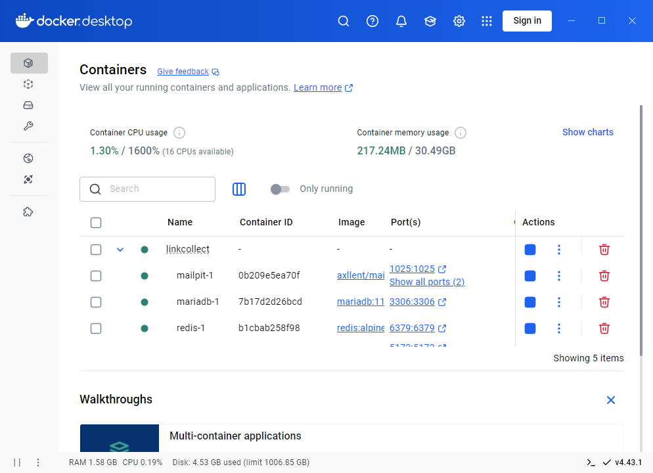This screenshot has height=473, width=653.
Task: Click the v4.43.1 version label
Action: 629,462
